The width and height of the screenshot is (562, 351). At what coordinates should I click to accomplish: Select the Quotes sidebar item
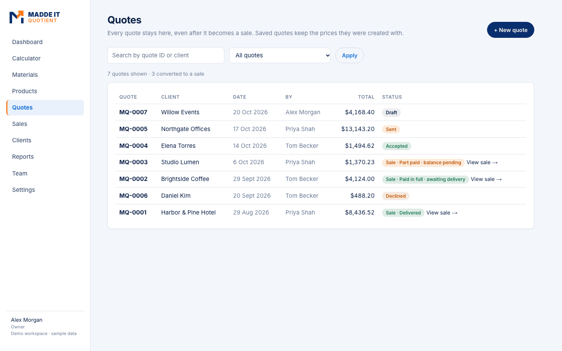45,108
